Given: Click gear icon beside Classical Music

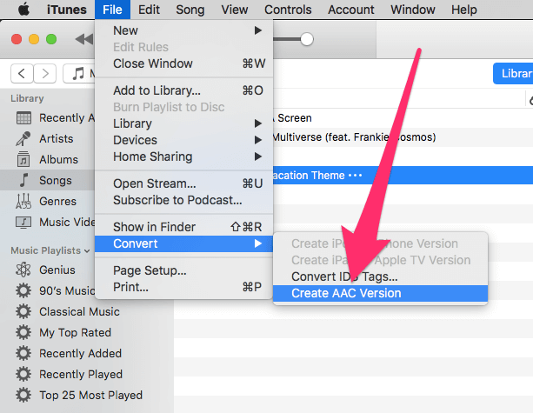Looking at the screenshot, I should [x=23, y=311].
